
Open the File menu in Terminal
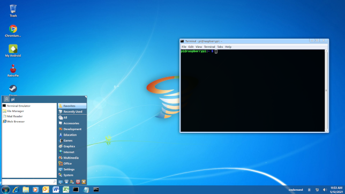[184, 47]
